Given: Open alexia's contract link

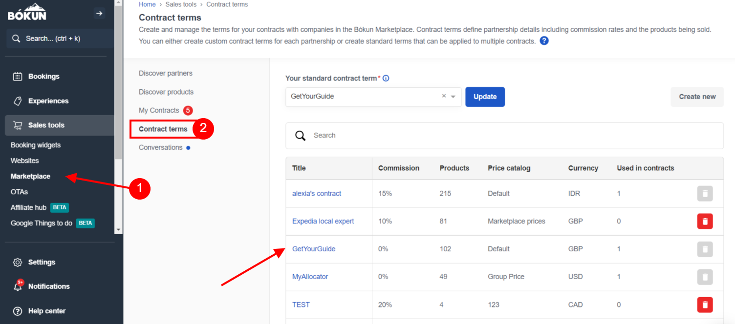Looking at the screenshot, I should tap(317, 193).
